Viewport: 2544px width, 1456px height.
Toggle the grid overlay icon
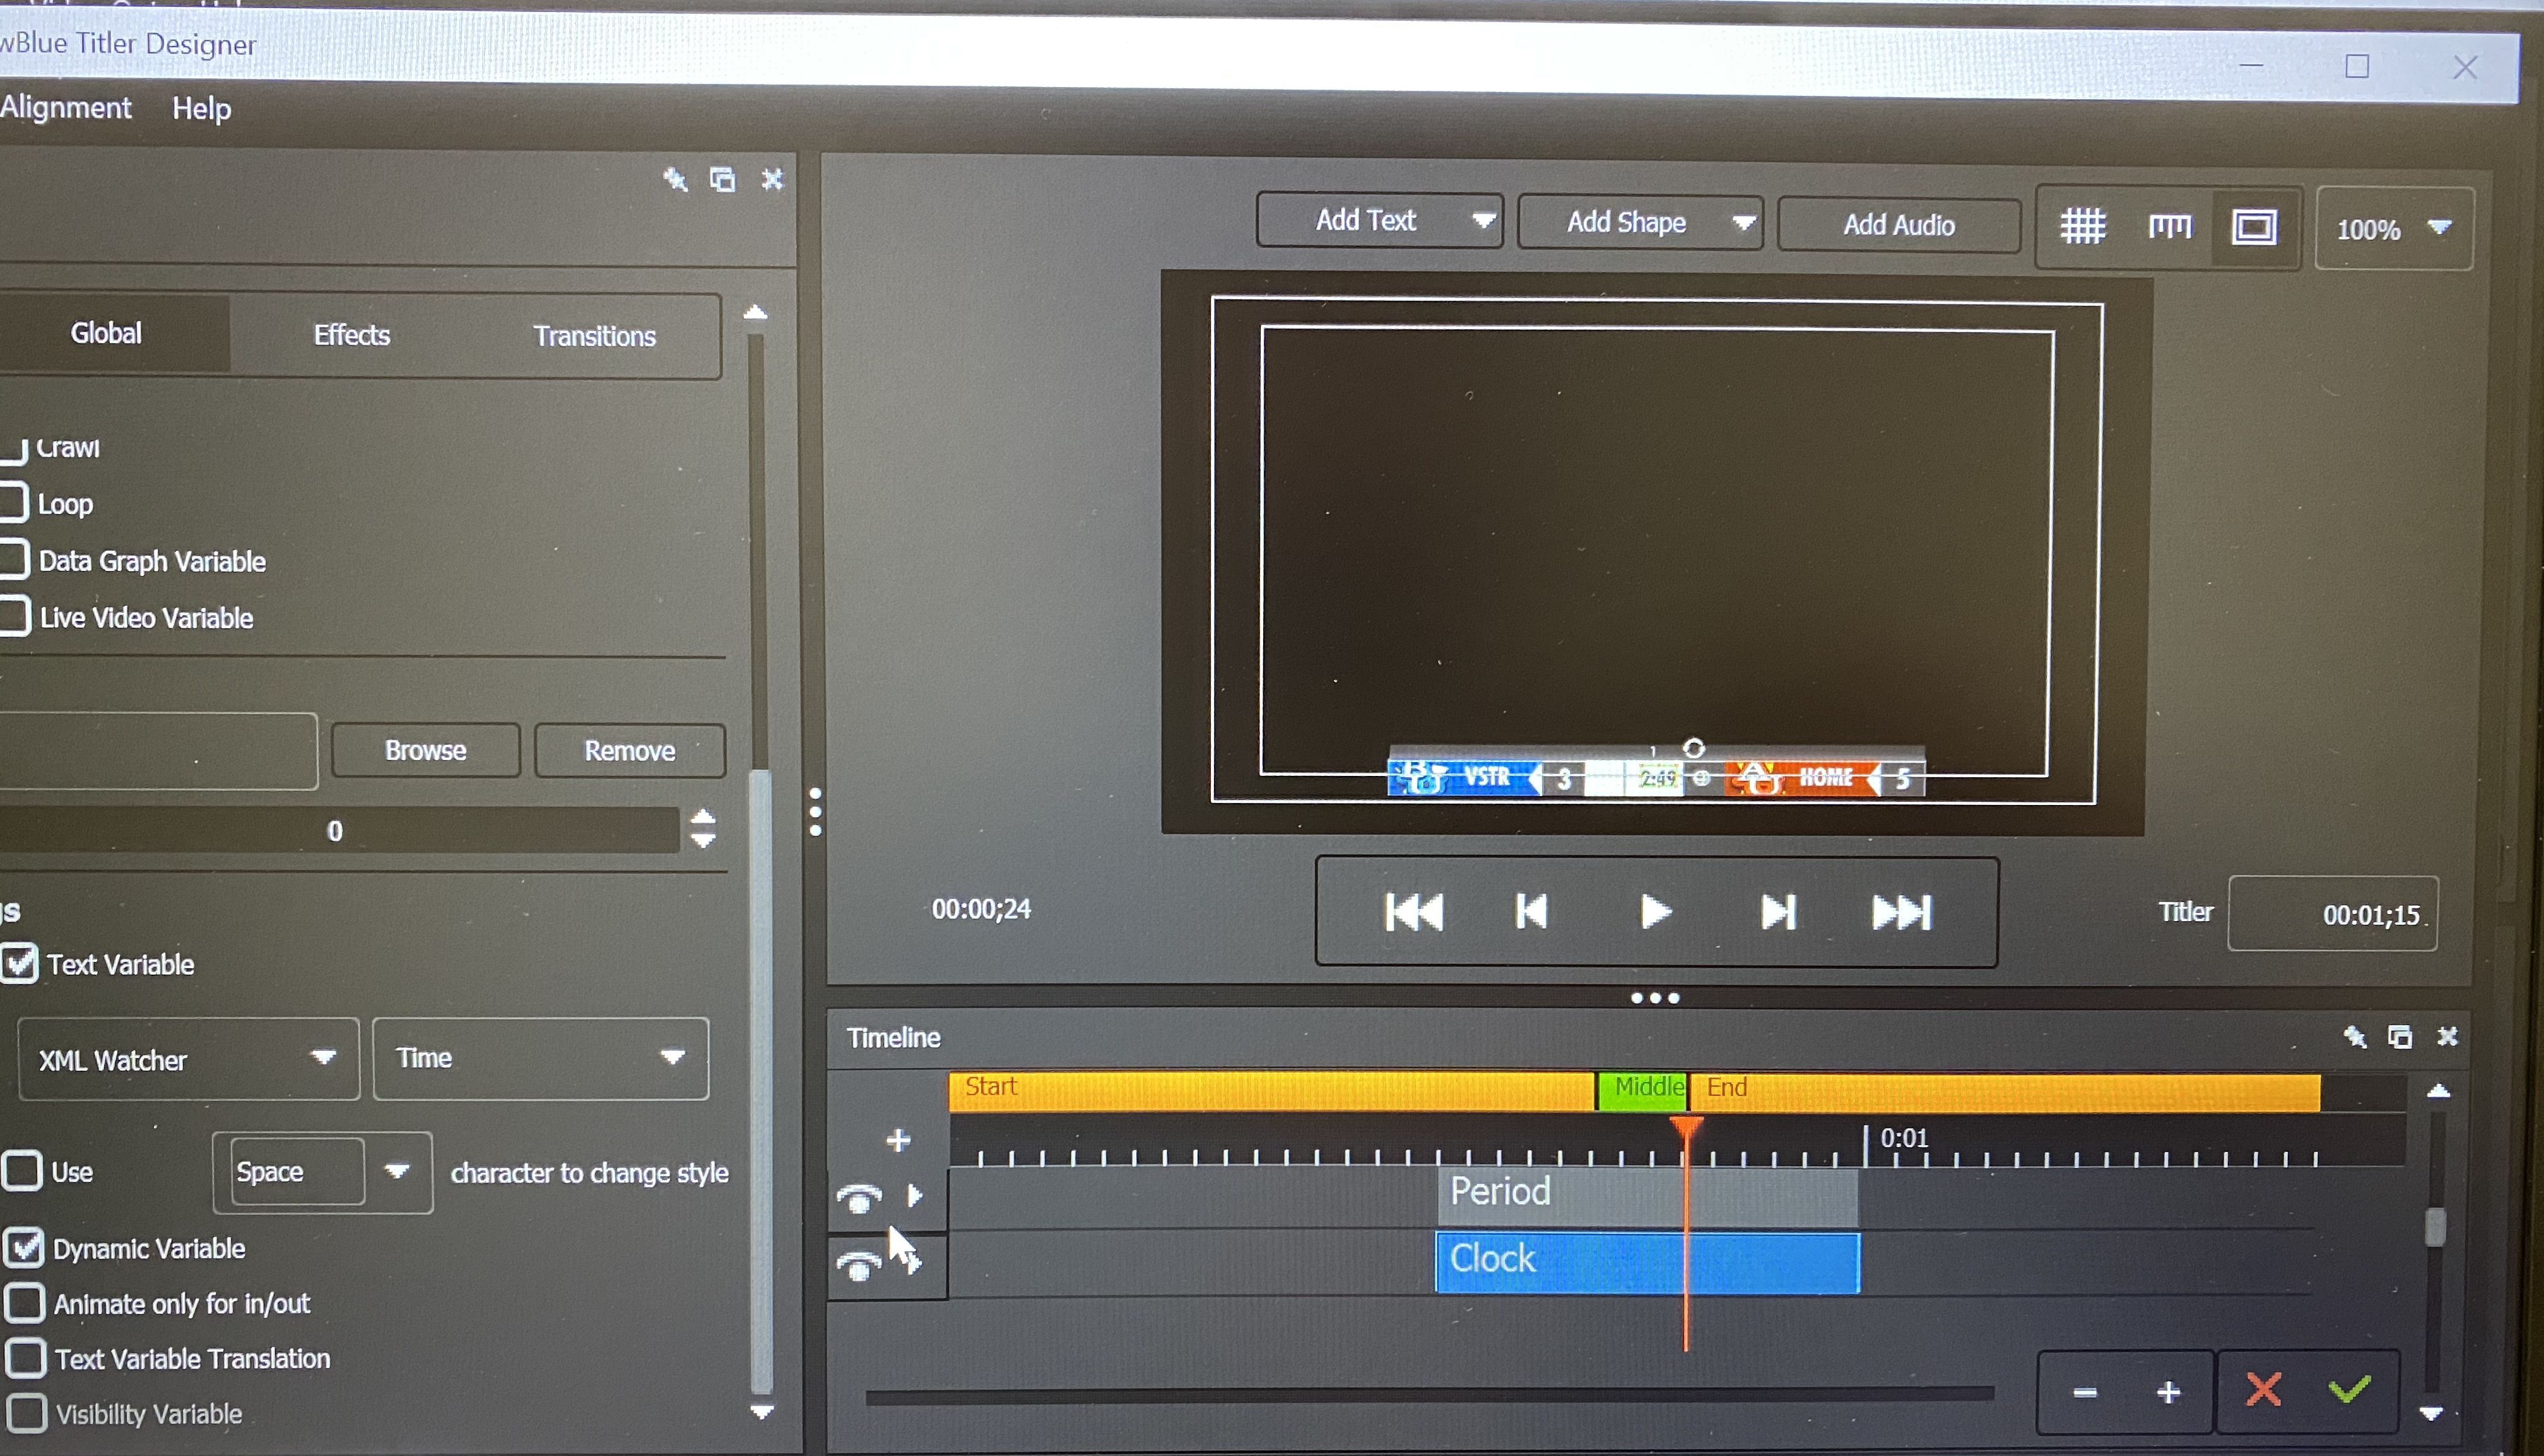(2083, 226)
